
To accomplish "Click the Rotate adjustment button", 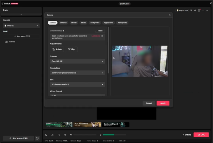I will tap(57, 49).
